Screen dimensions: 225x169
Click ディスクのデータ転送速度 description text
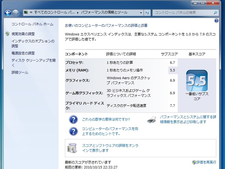click(x=126, y=106)
